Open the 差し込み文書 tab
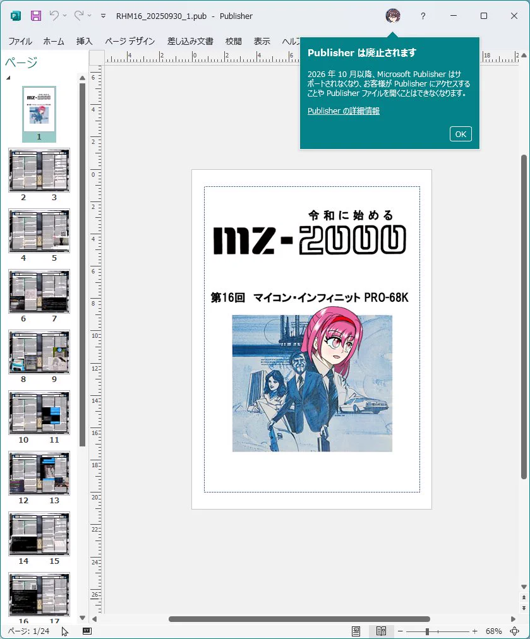The height and width of the screenshot is (639, 530). 190,41
